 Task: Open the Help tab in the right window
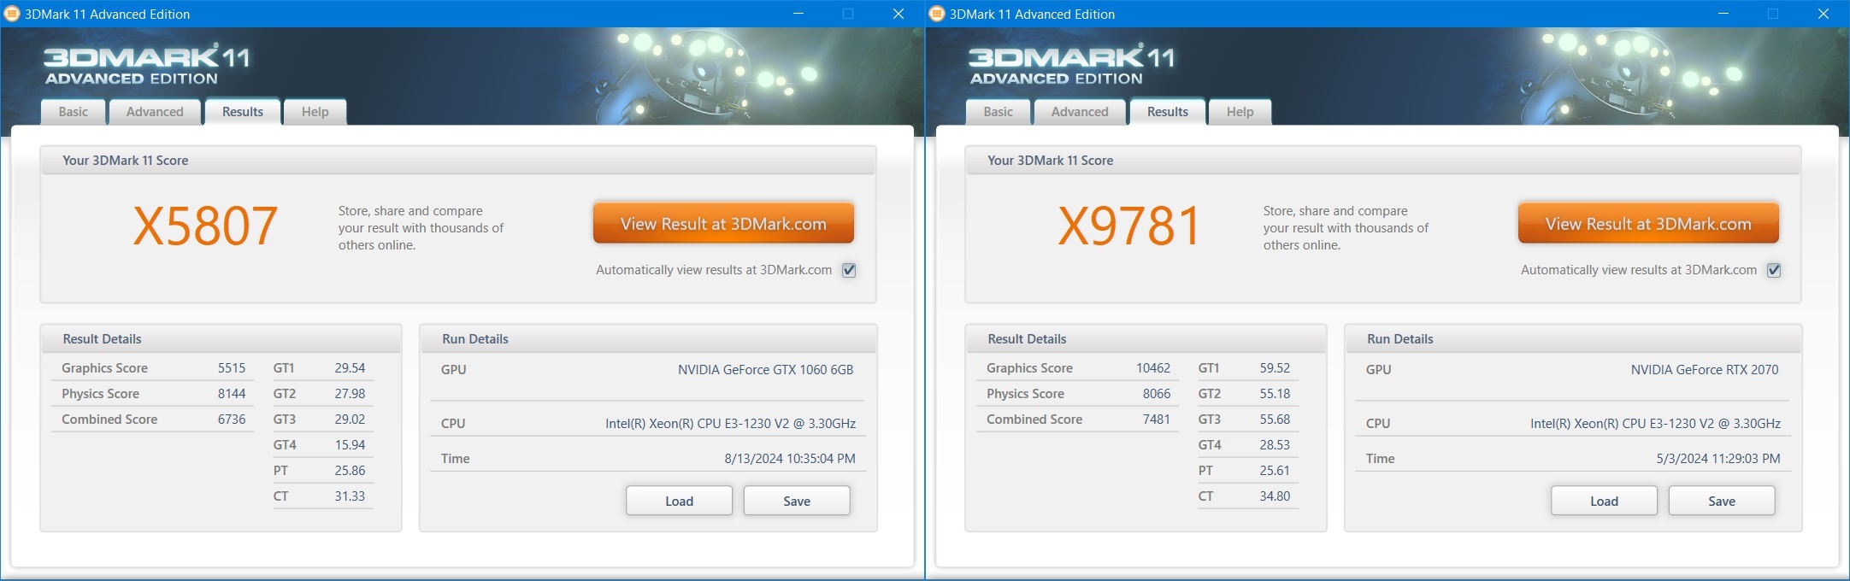[1240, 112]
